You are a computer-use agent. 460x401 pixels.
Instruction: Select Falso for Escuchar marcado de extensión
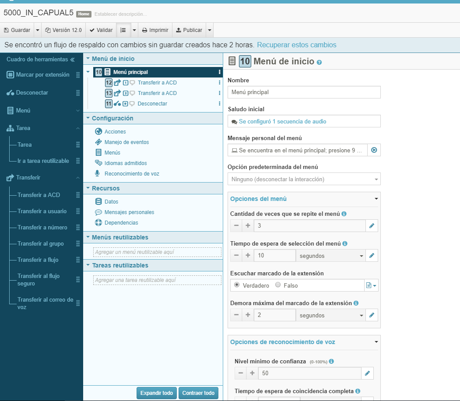point(278,285)
